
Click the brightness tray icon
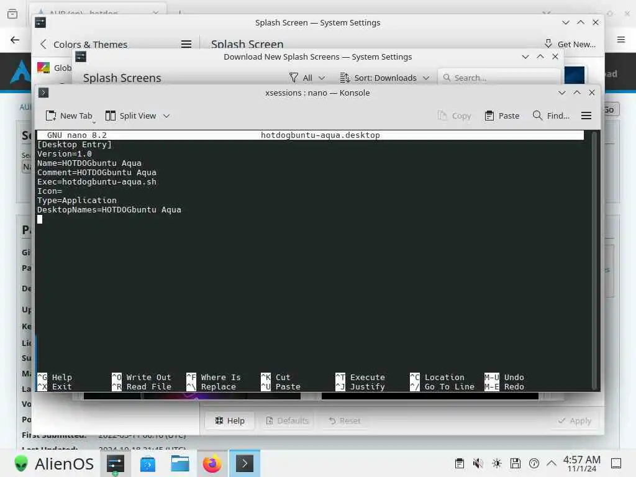tap(496, 463)
